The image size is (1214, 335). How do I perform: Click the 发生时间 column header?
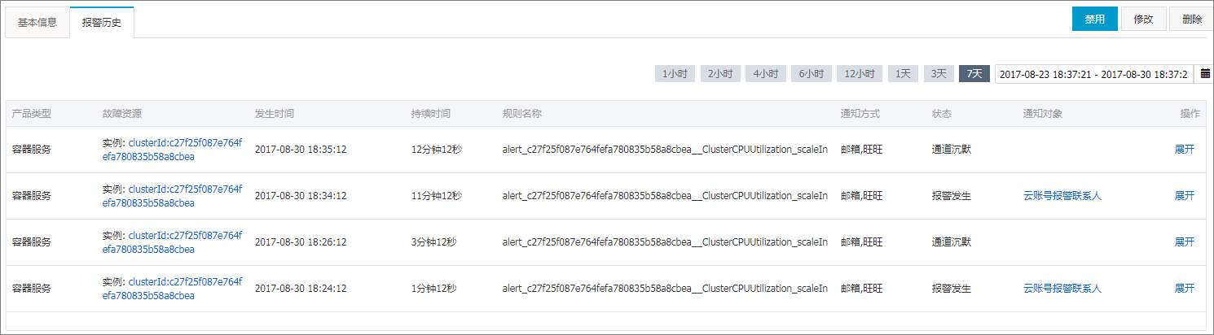click(x=275, y=114)
